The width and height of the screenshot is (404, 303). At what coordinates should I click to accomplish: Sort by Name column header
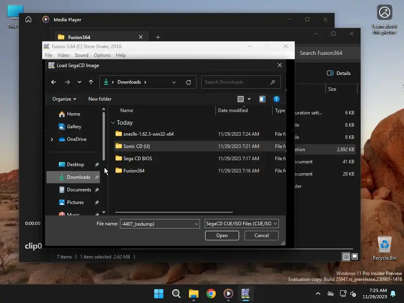pos(127,110)
